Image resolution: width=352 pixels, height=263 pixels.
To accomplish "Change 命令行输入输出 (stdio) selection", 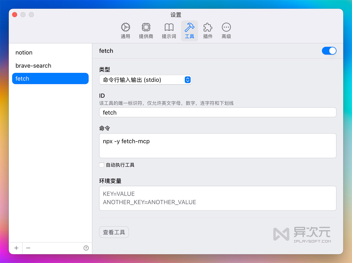I will (x=145, y=80).
